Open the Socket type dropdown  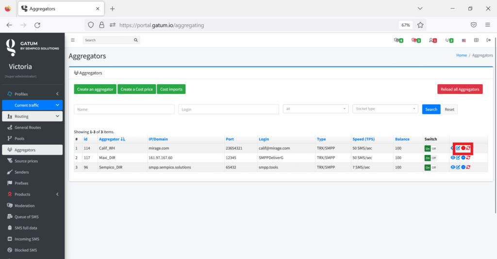click(385, 109)
